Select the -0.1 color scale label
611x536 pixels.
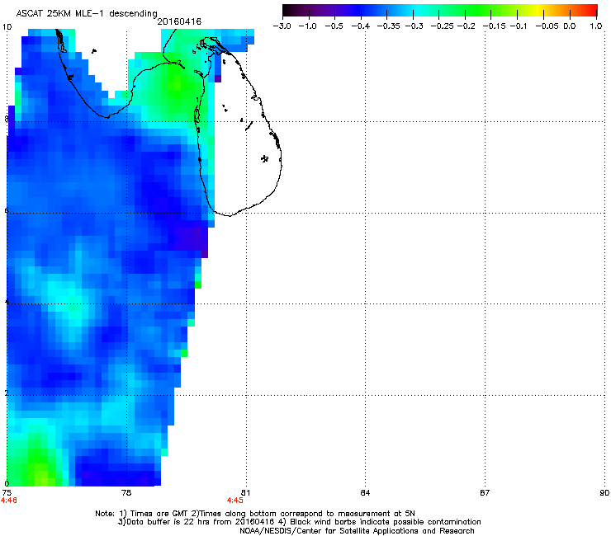[x=519, y=26]
